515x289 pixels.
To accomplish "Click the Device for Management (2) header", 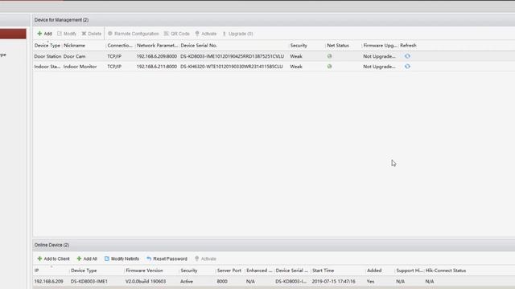I will tap(61, 20).
